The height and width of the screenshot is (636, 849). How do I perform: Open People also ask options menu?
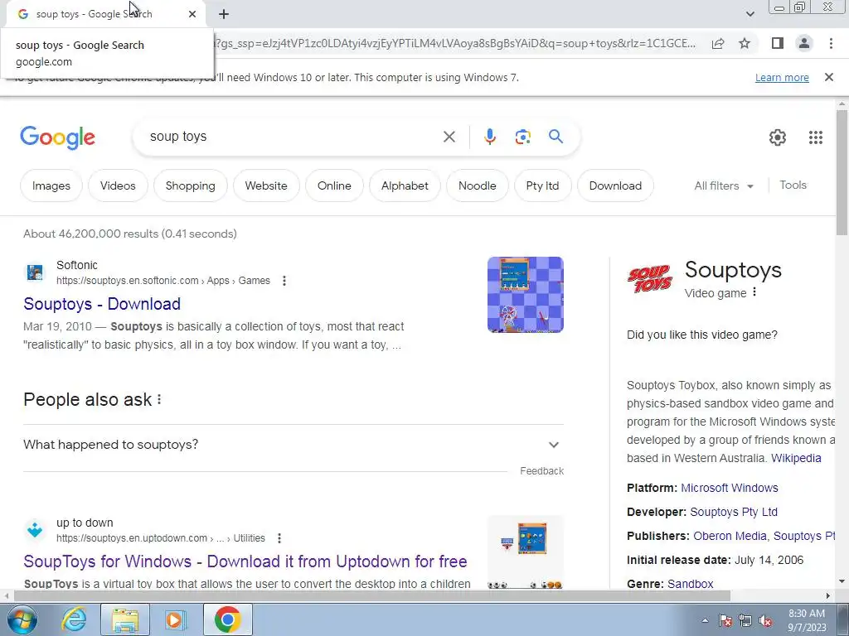(x=159, y=400)
